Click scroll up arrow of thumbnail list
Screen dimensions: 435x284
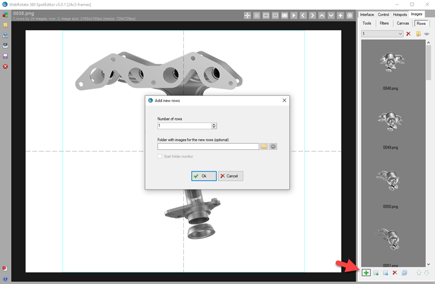pos(429,42)
